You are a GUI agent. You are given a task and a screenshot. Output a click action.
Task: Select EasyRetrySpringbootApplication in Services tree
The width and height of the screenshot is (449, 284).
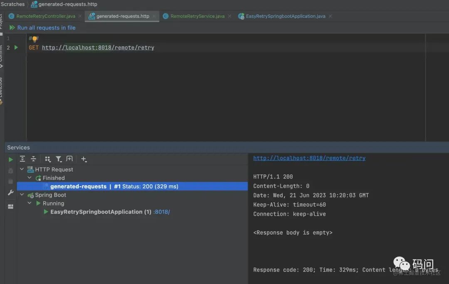click(x=101, y=212)
